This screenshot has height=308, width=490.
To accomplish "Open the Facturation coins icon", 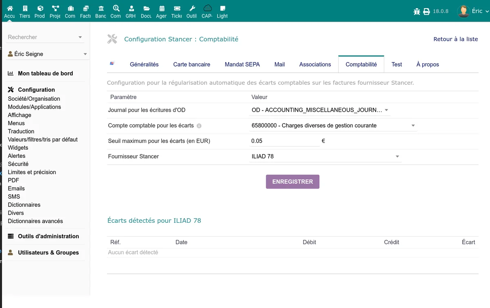I will point(86,8).
